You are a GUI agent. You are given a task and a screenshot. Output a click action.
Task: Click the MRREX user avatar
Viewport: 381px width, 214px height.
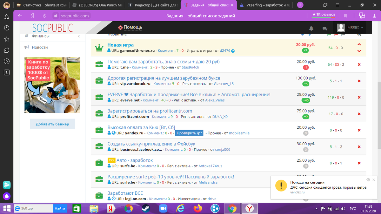(341, 28)
